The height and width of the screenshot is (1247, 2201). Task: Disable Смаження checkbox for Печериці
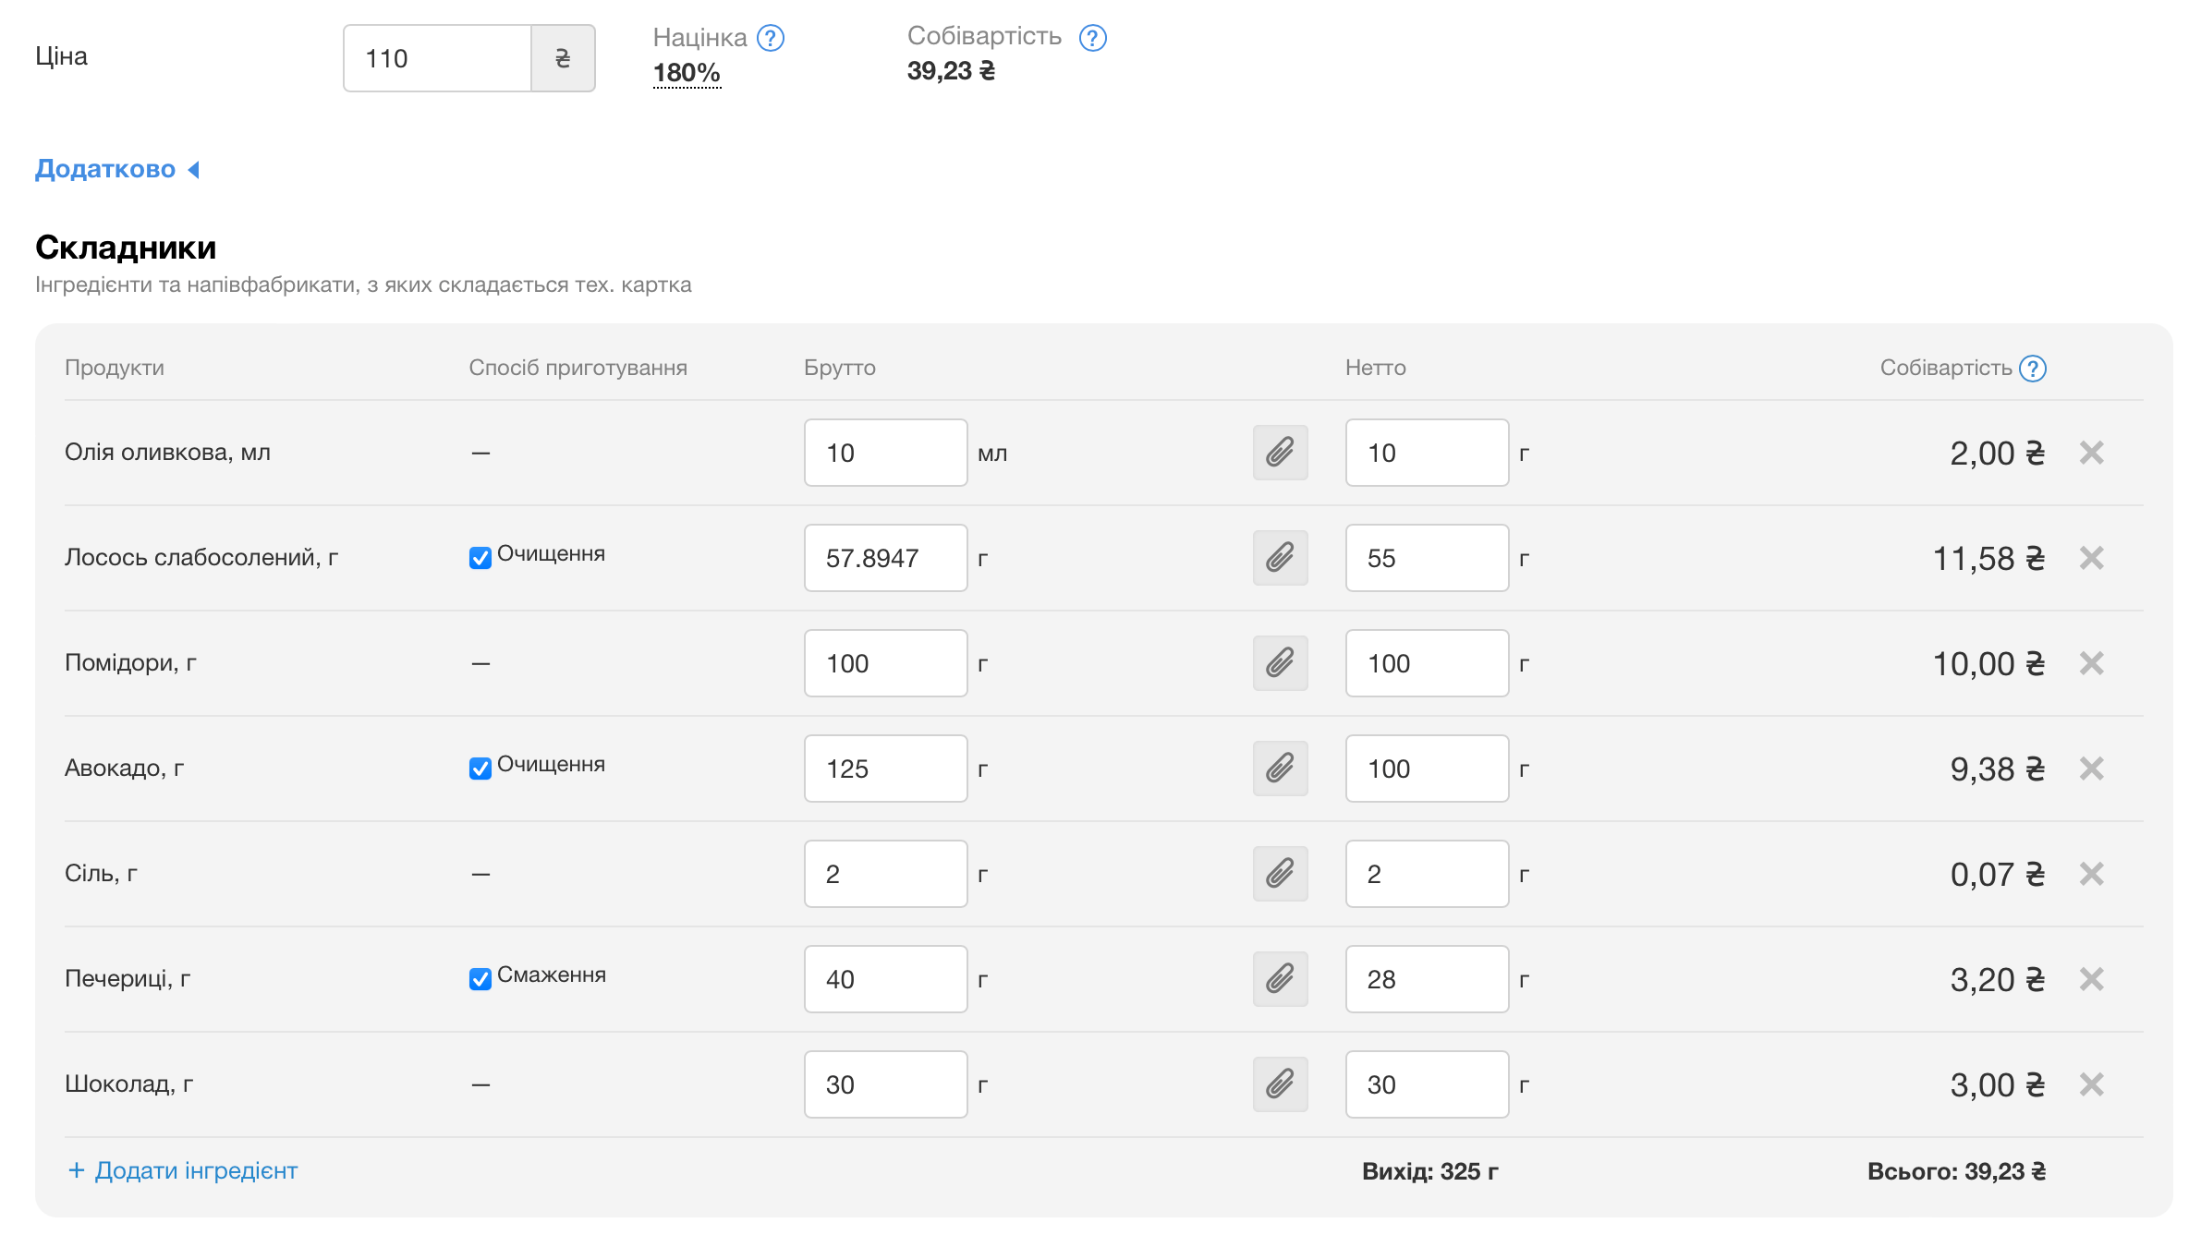coord(480,979)
